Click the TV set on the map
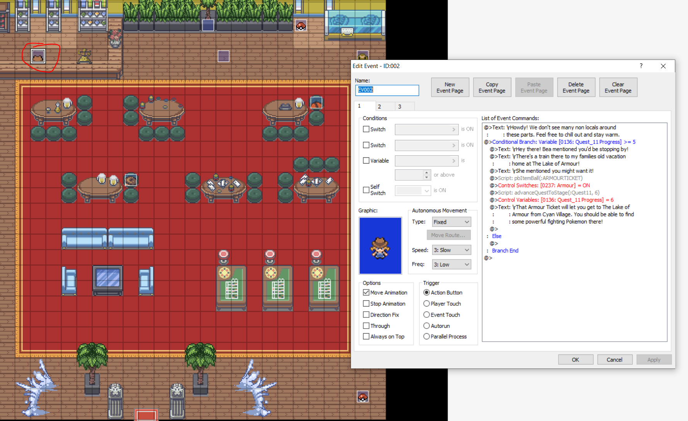688x421 pixels. tap(107, 280)
